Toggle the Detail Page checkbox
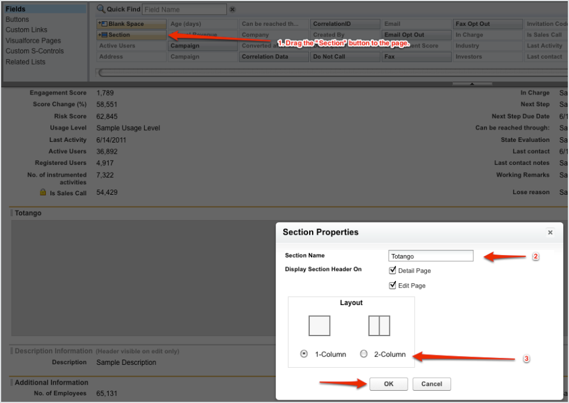 pos(392,270)
